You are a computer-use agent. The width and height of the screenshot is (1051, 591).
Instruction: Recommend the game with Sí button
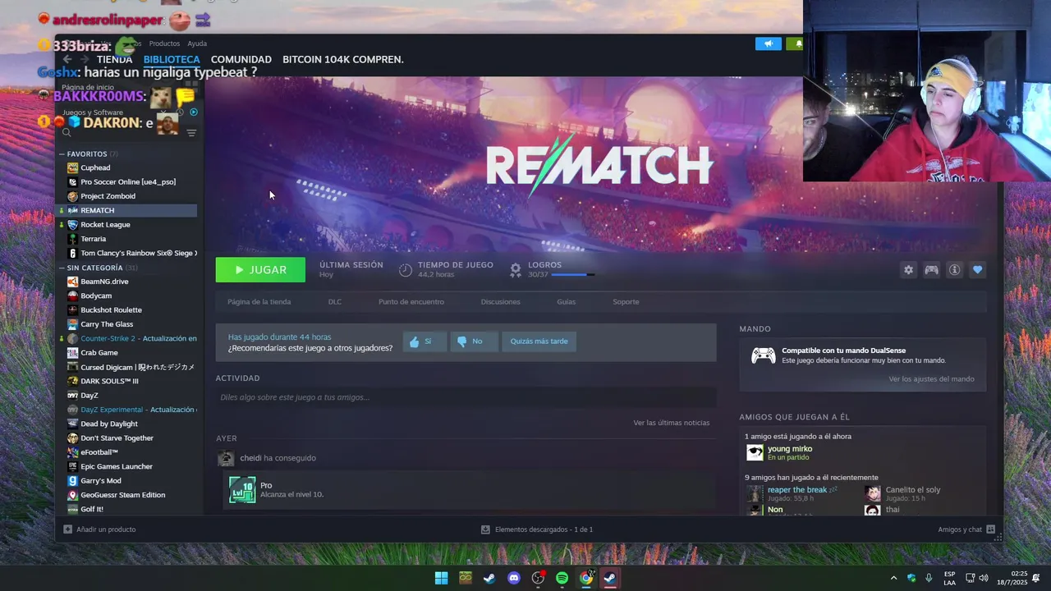425,341
